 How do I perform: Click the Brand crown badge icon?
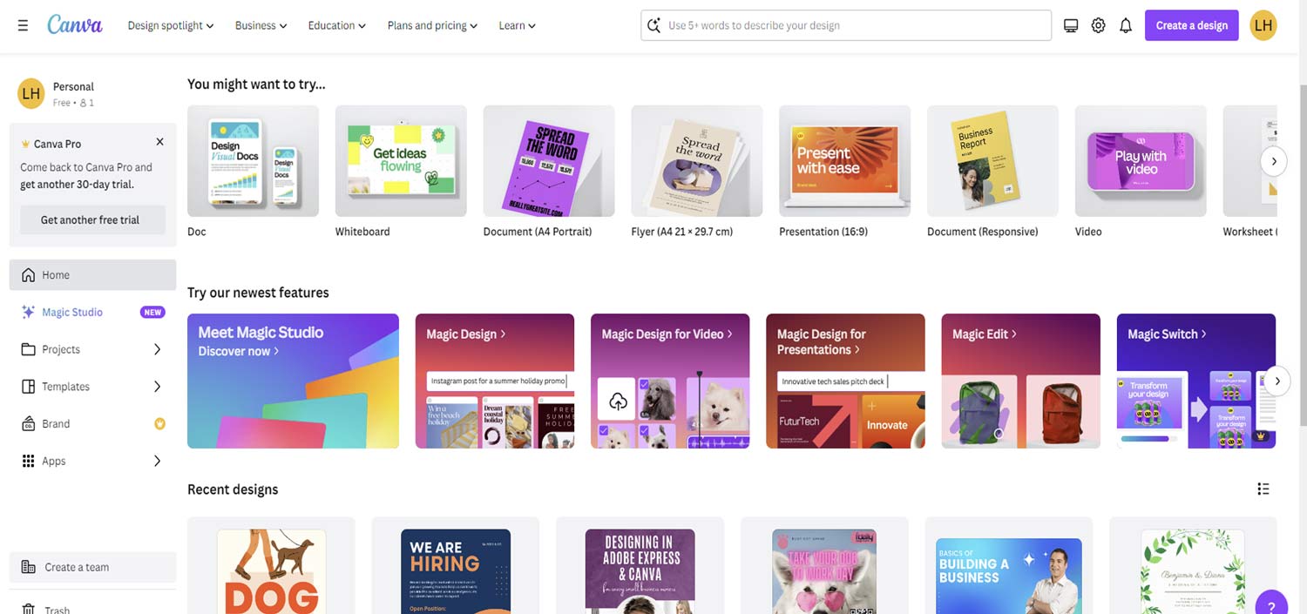click(159, 424)
